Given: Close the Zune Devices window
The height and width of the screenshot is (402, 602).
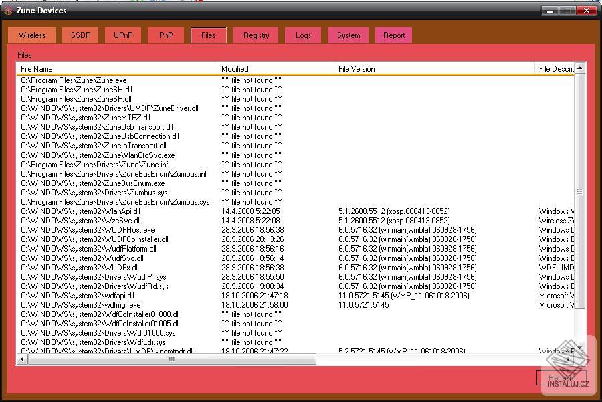Looking at the screenshot, I should tap(586, 11).
